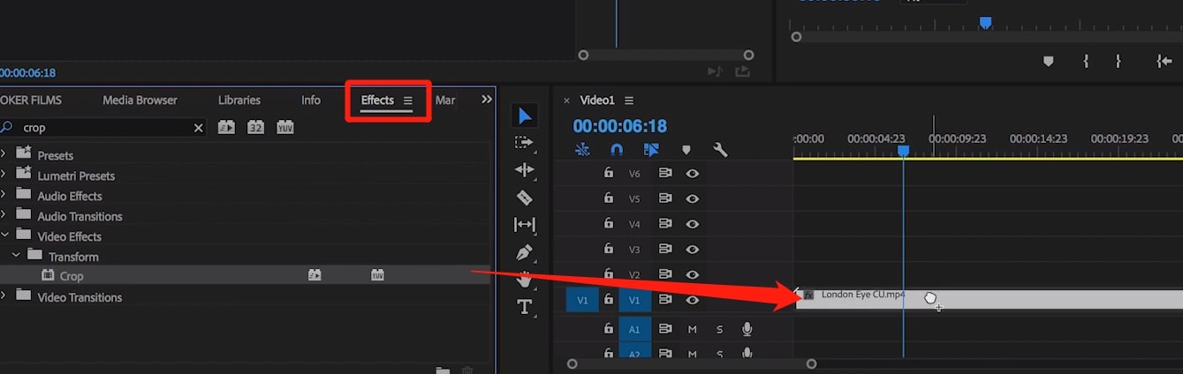Image resolution: width=1183 pixels, height=374 pixels.
Task: Click in the effects search field
Action: point(104,128)
